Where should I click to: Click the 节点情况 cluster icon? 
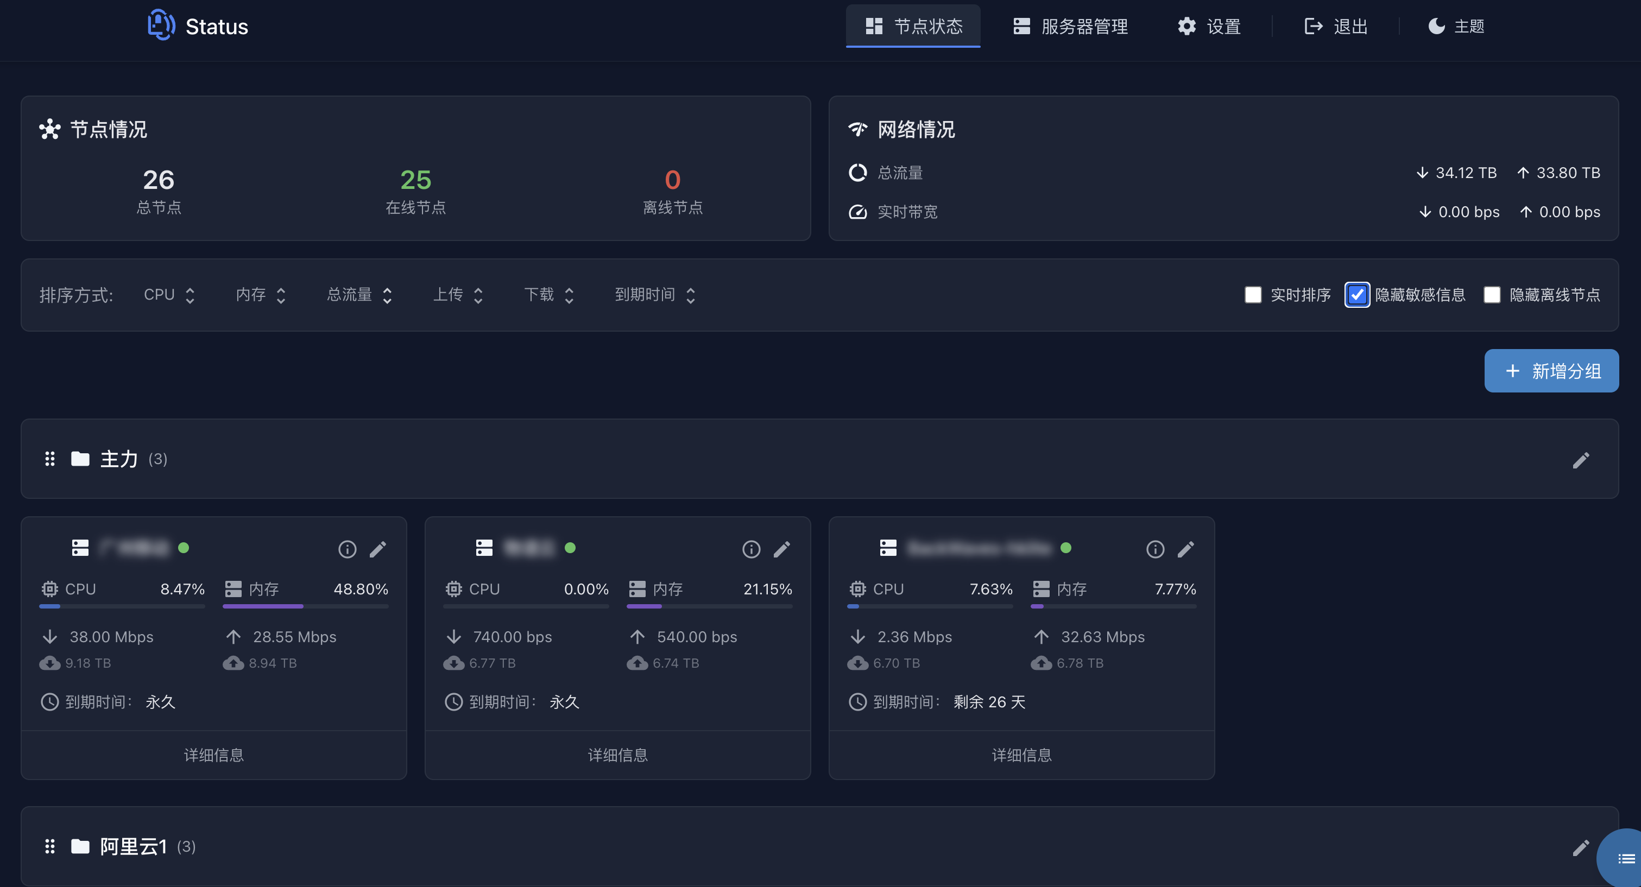click(50, 129)
